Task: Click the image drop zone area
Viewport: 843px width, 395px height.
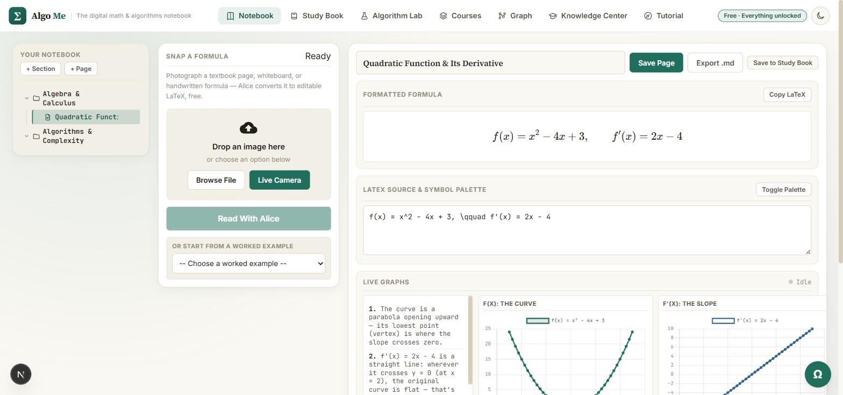Action: coord(248,154)
